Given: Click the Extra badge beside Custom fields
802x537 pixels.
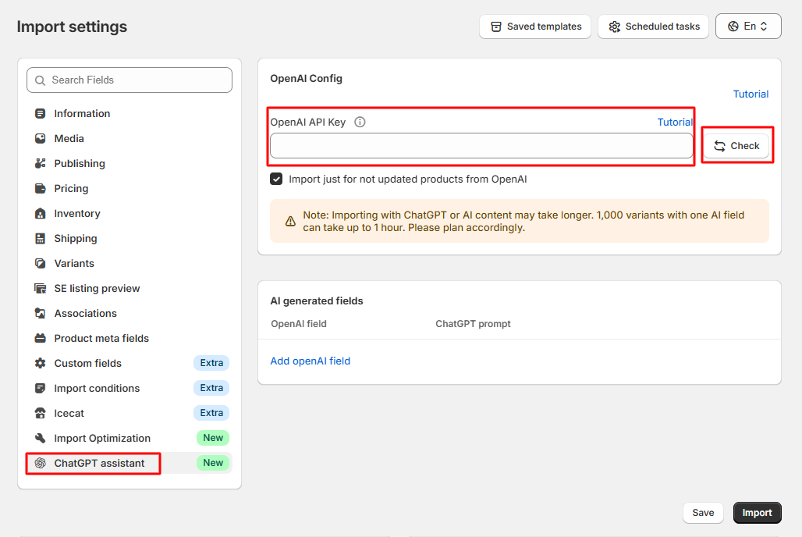Looking at the screenshot, I should pos(211,363).
